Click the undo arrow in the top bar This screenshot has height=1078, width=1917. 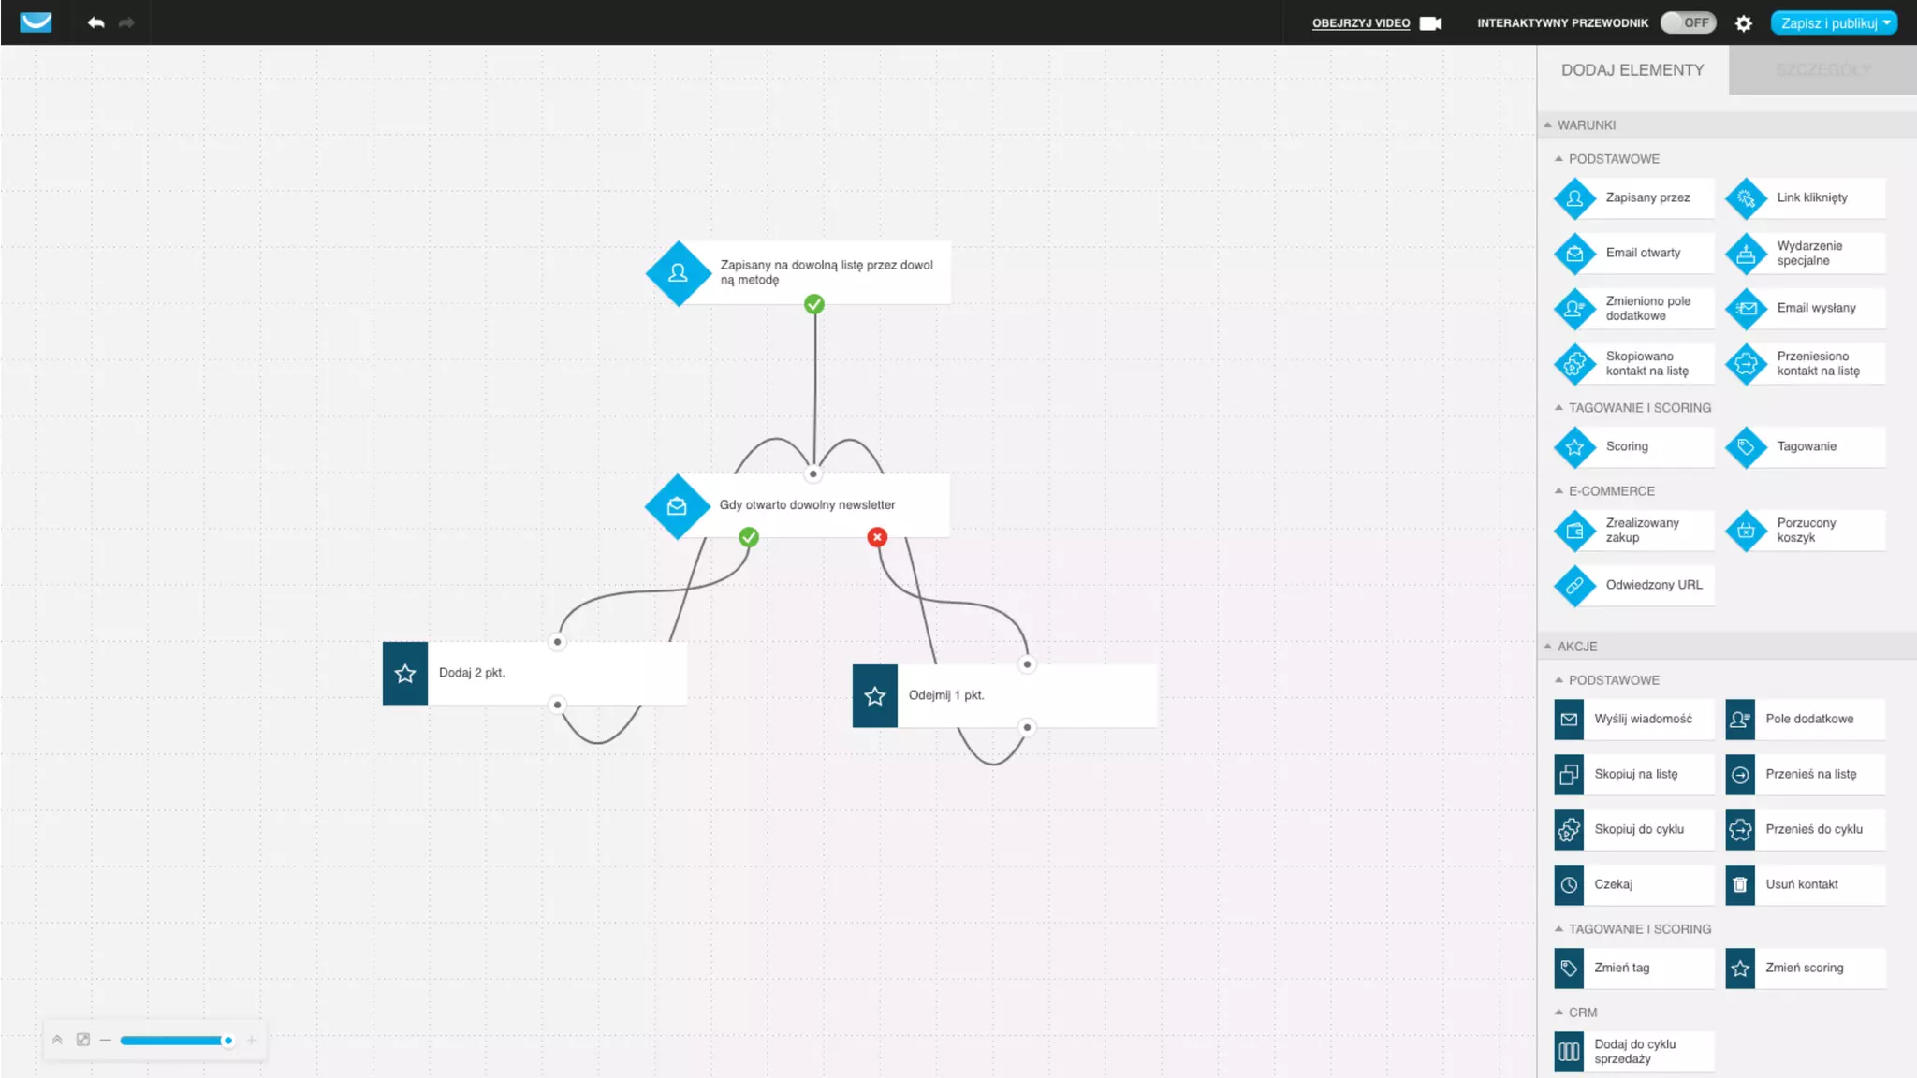pos(95,22)
